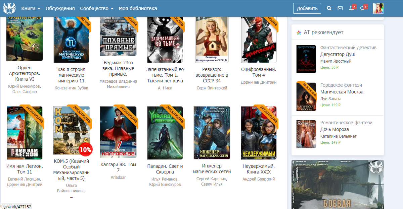
Task: Click the Добавить button
Action: (307, 8)
